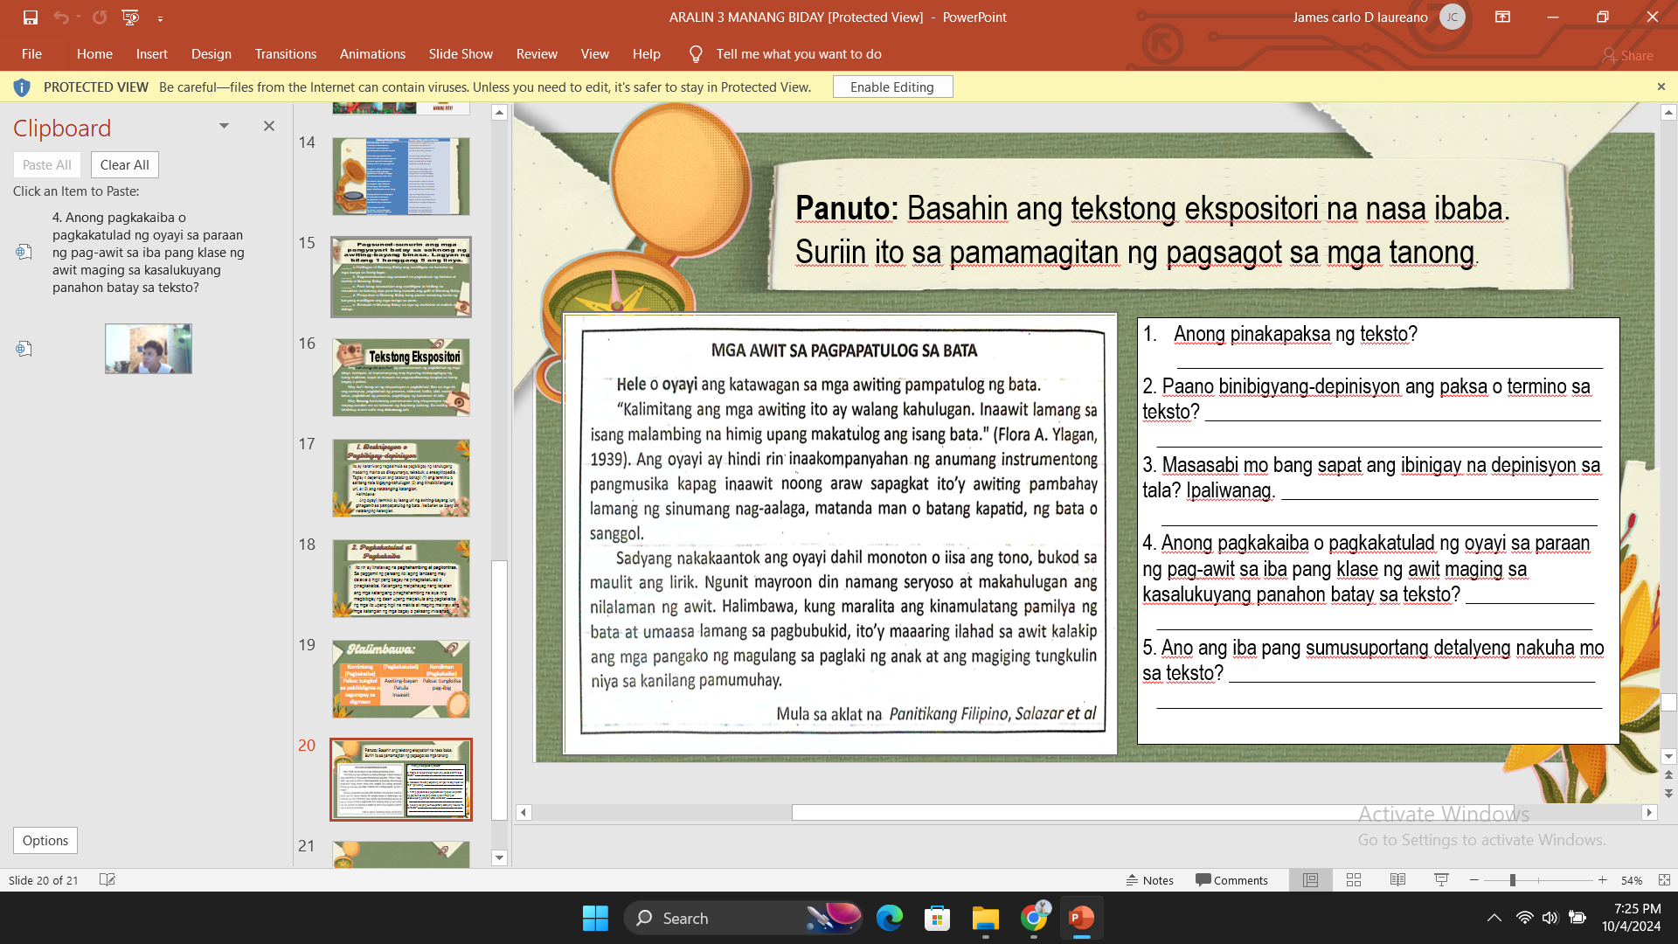Open the Design tab
The image size is (1678, 944).
[x=211, y=54]
